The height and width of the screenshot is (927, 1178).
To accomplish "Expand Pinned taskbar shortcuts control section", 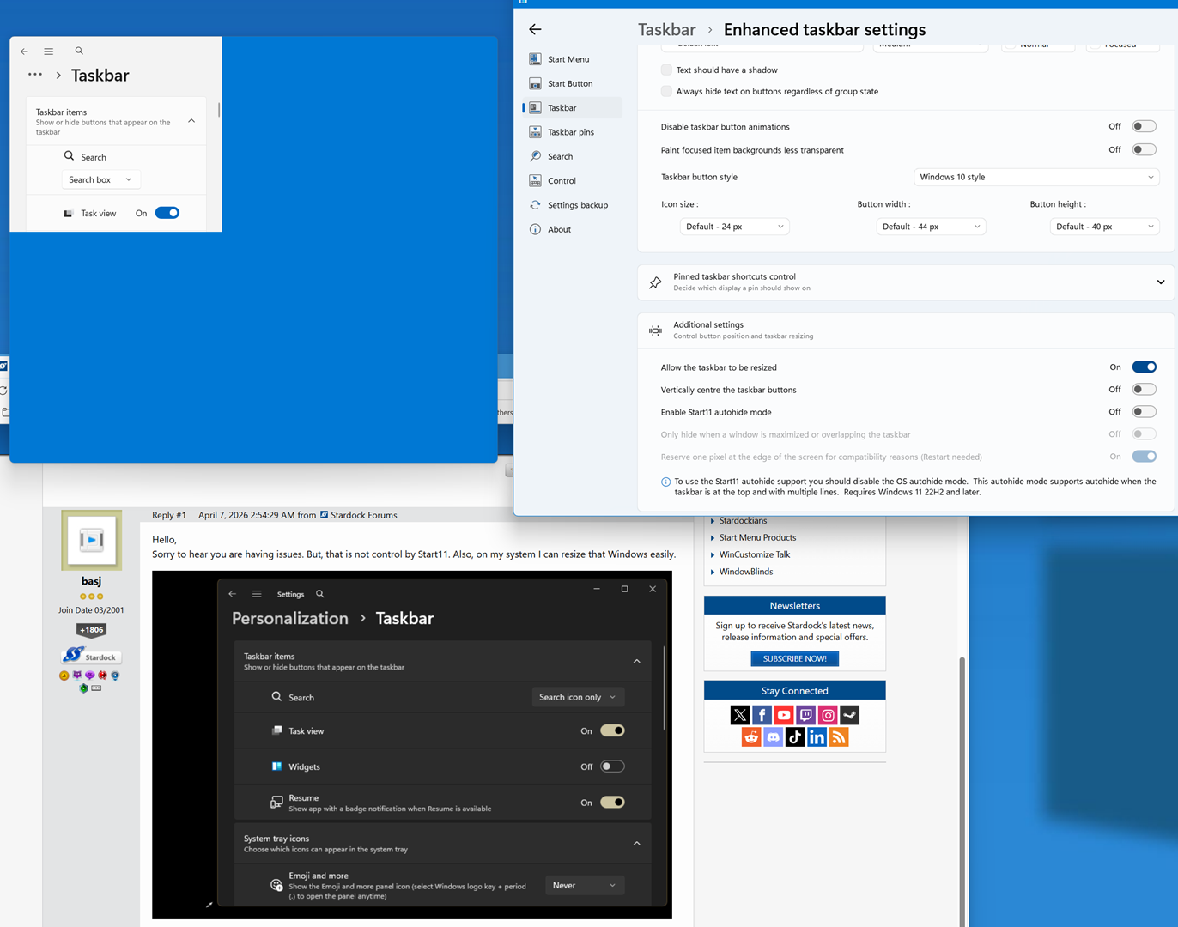I will [1160, 282].
